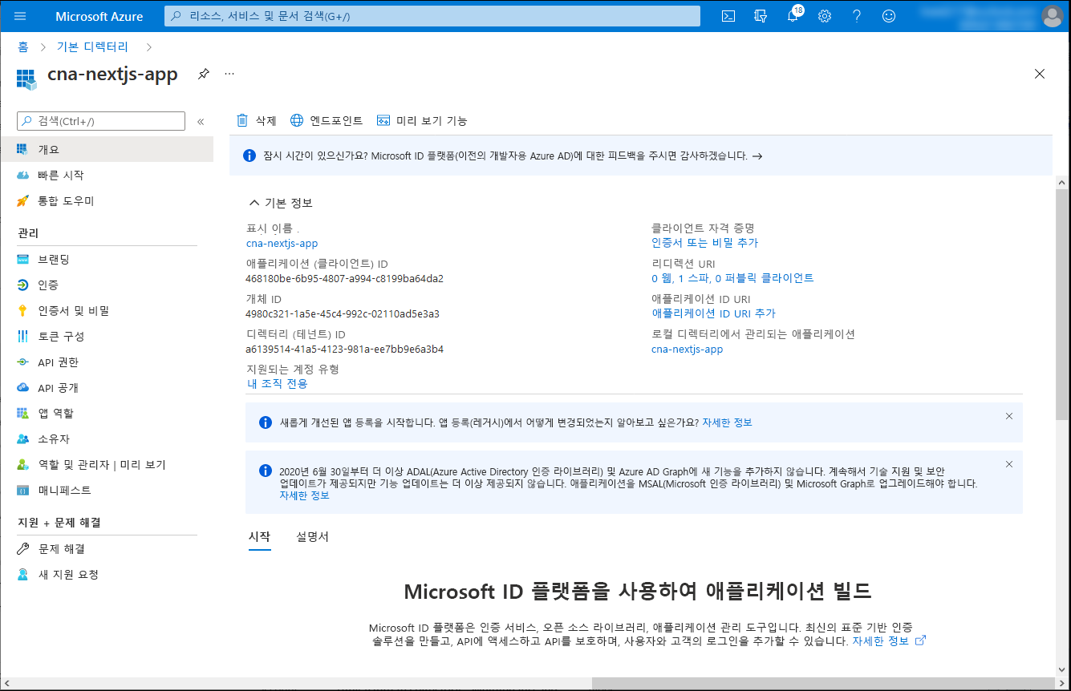This screenshot has width=1071, height=691.
Task: Open the notifications bell
Action: tap(793, 16)
